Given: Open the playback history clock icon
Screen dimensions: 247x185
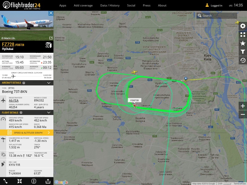Looking at the screenshot, I should tap(243, 60).
